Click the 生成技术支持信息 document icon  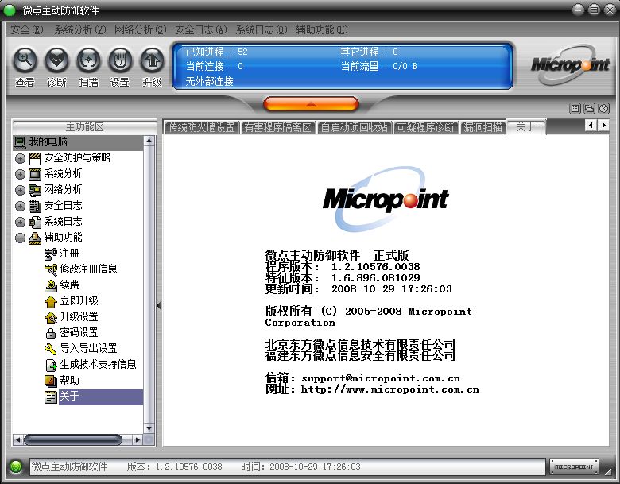coord(51,365)
